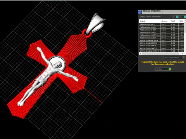Click the 6.09 DWT cell
Viewport: 186px width, 139px height.
(x=174, y=38)
